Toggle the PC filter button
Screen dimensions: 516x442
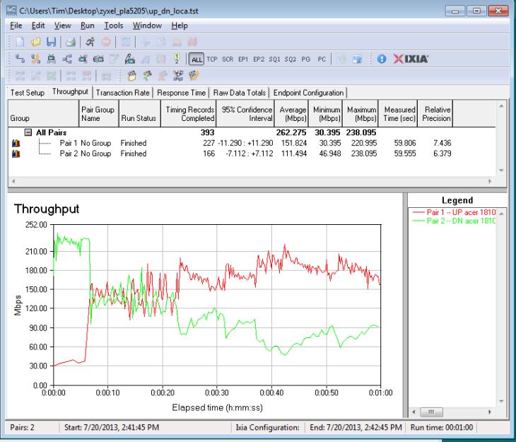[322, 59]
